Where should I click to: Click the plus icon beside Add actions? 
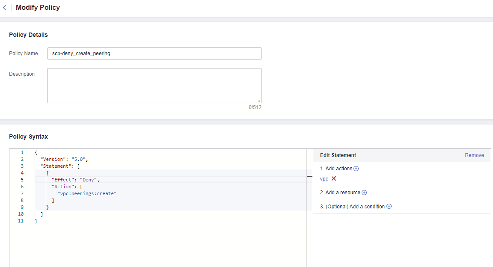[x=356, y=169]
